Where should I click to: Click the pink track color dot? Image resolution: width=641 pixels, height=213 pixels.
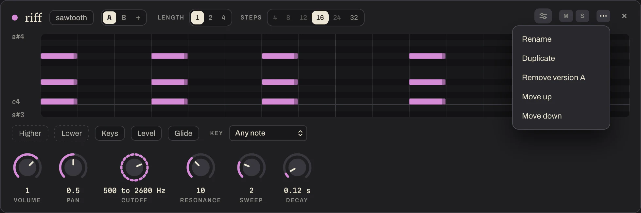15,18
